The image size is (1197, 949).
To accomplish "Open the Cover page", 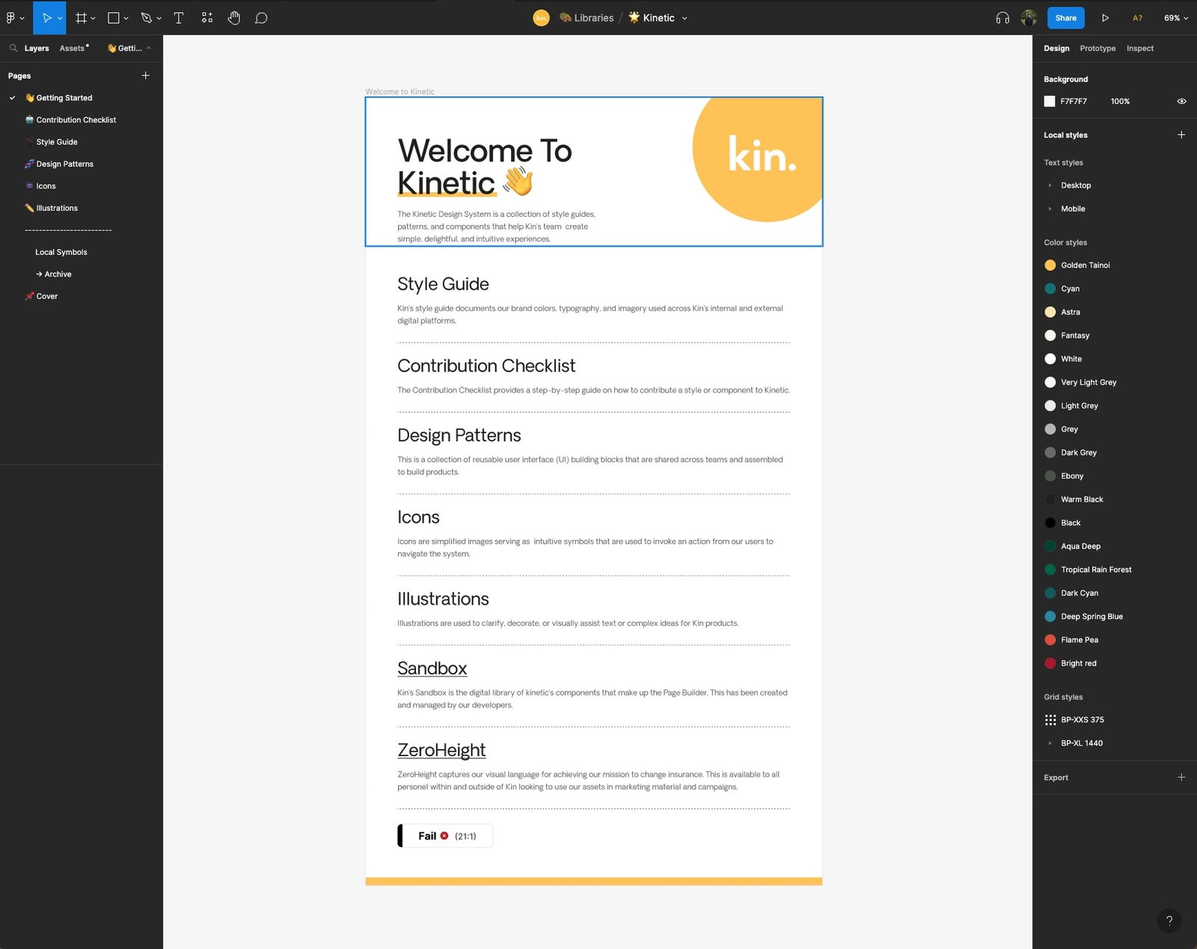I will click(47, 296).
